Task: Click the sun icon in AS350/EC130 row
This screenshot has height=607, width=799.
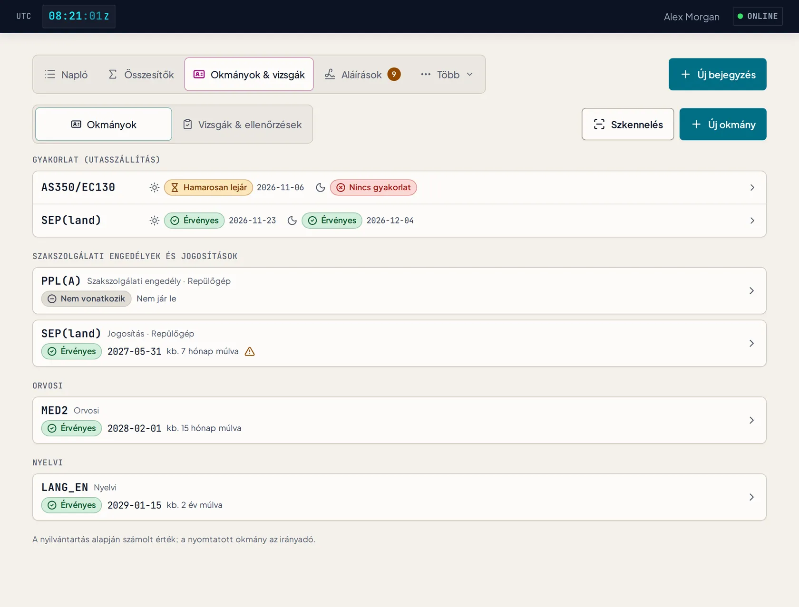Action: (x=155, y=187)
